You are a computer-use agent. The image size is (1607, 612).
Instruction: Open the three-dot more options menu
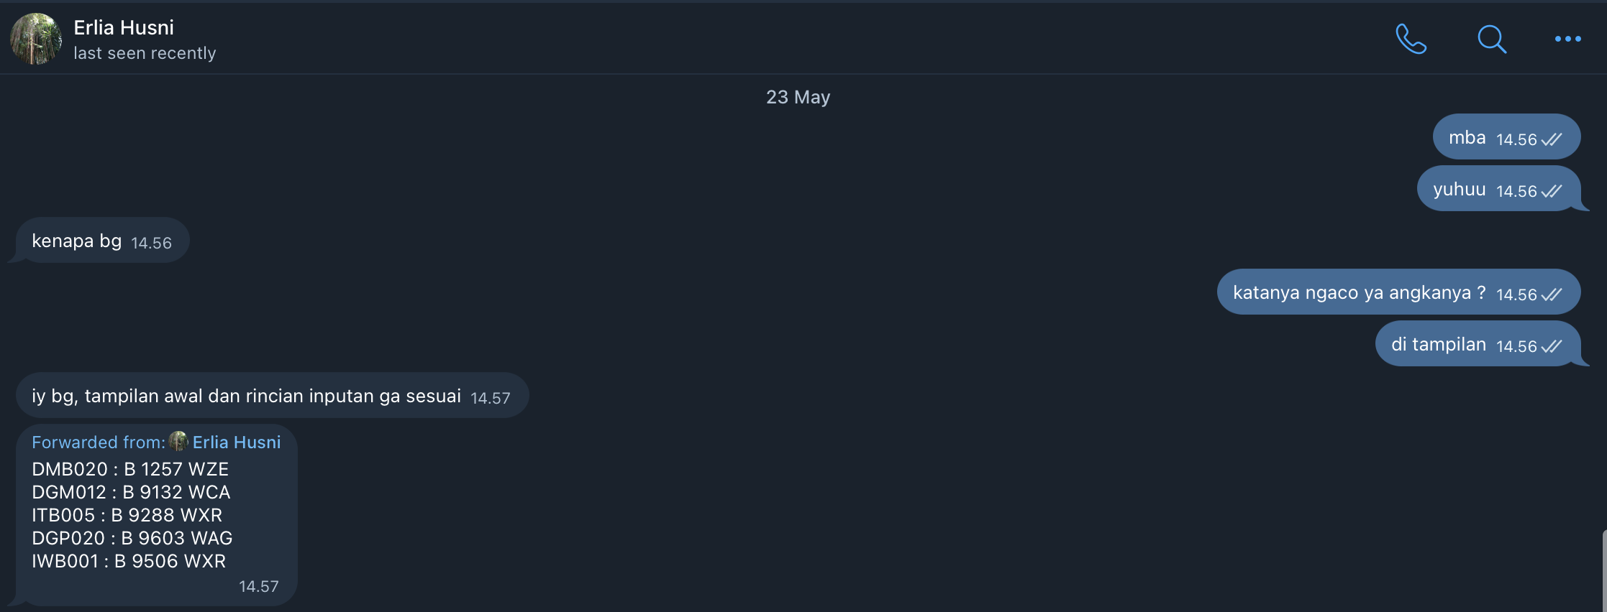coord(1567,39)
